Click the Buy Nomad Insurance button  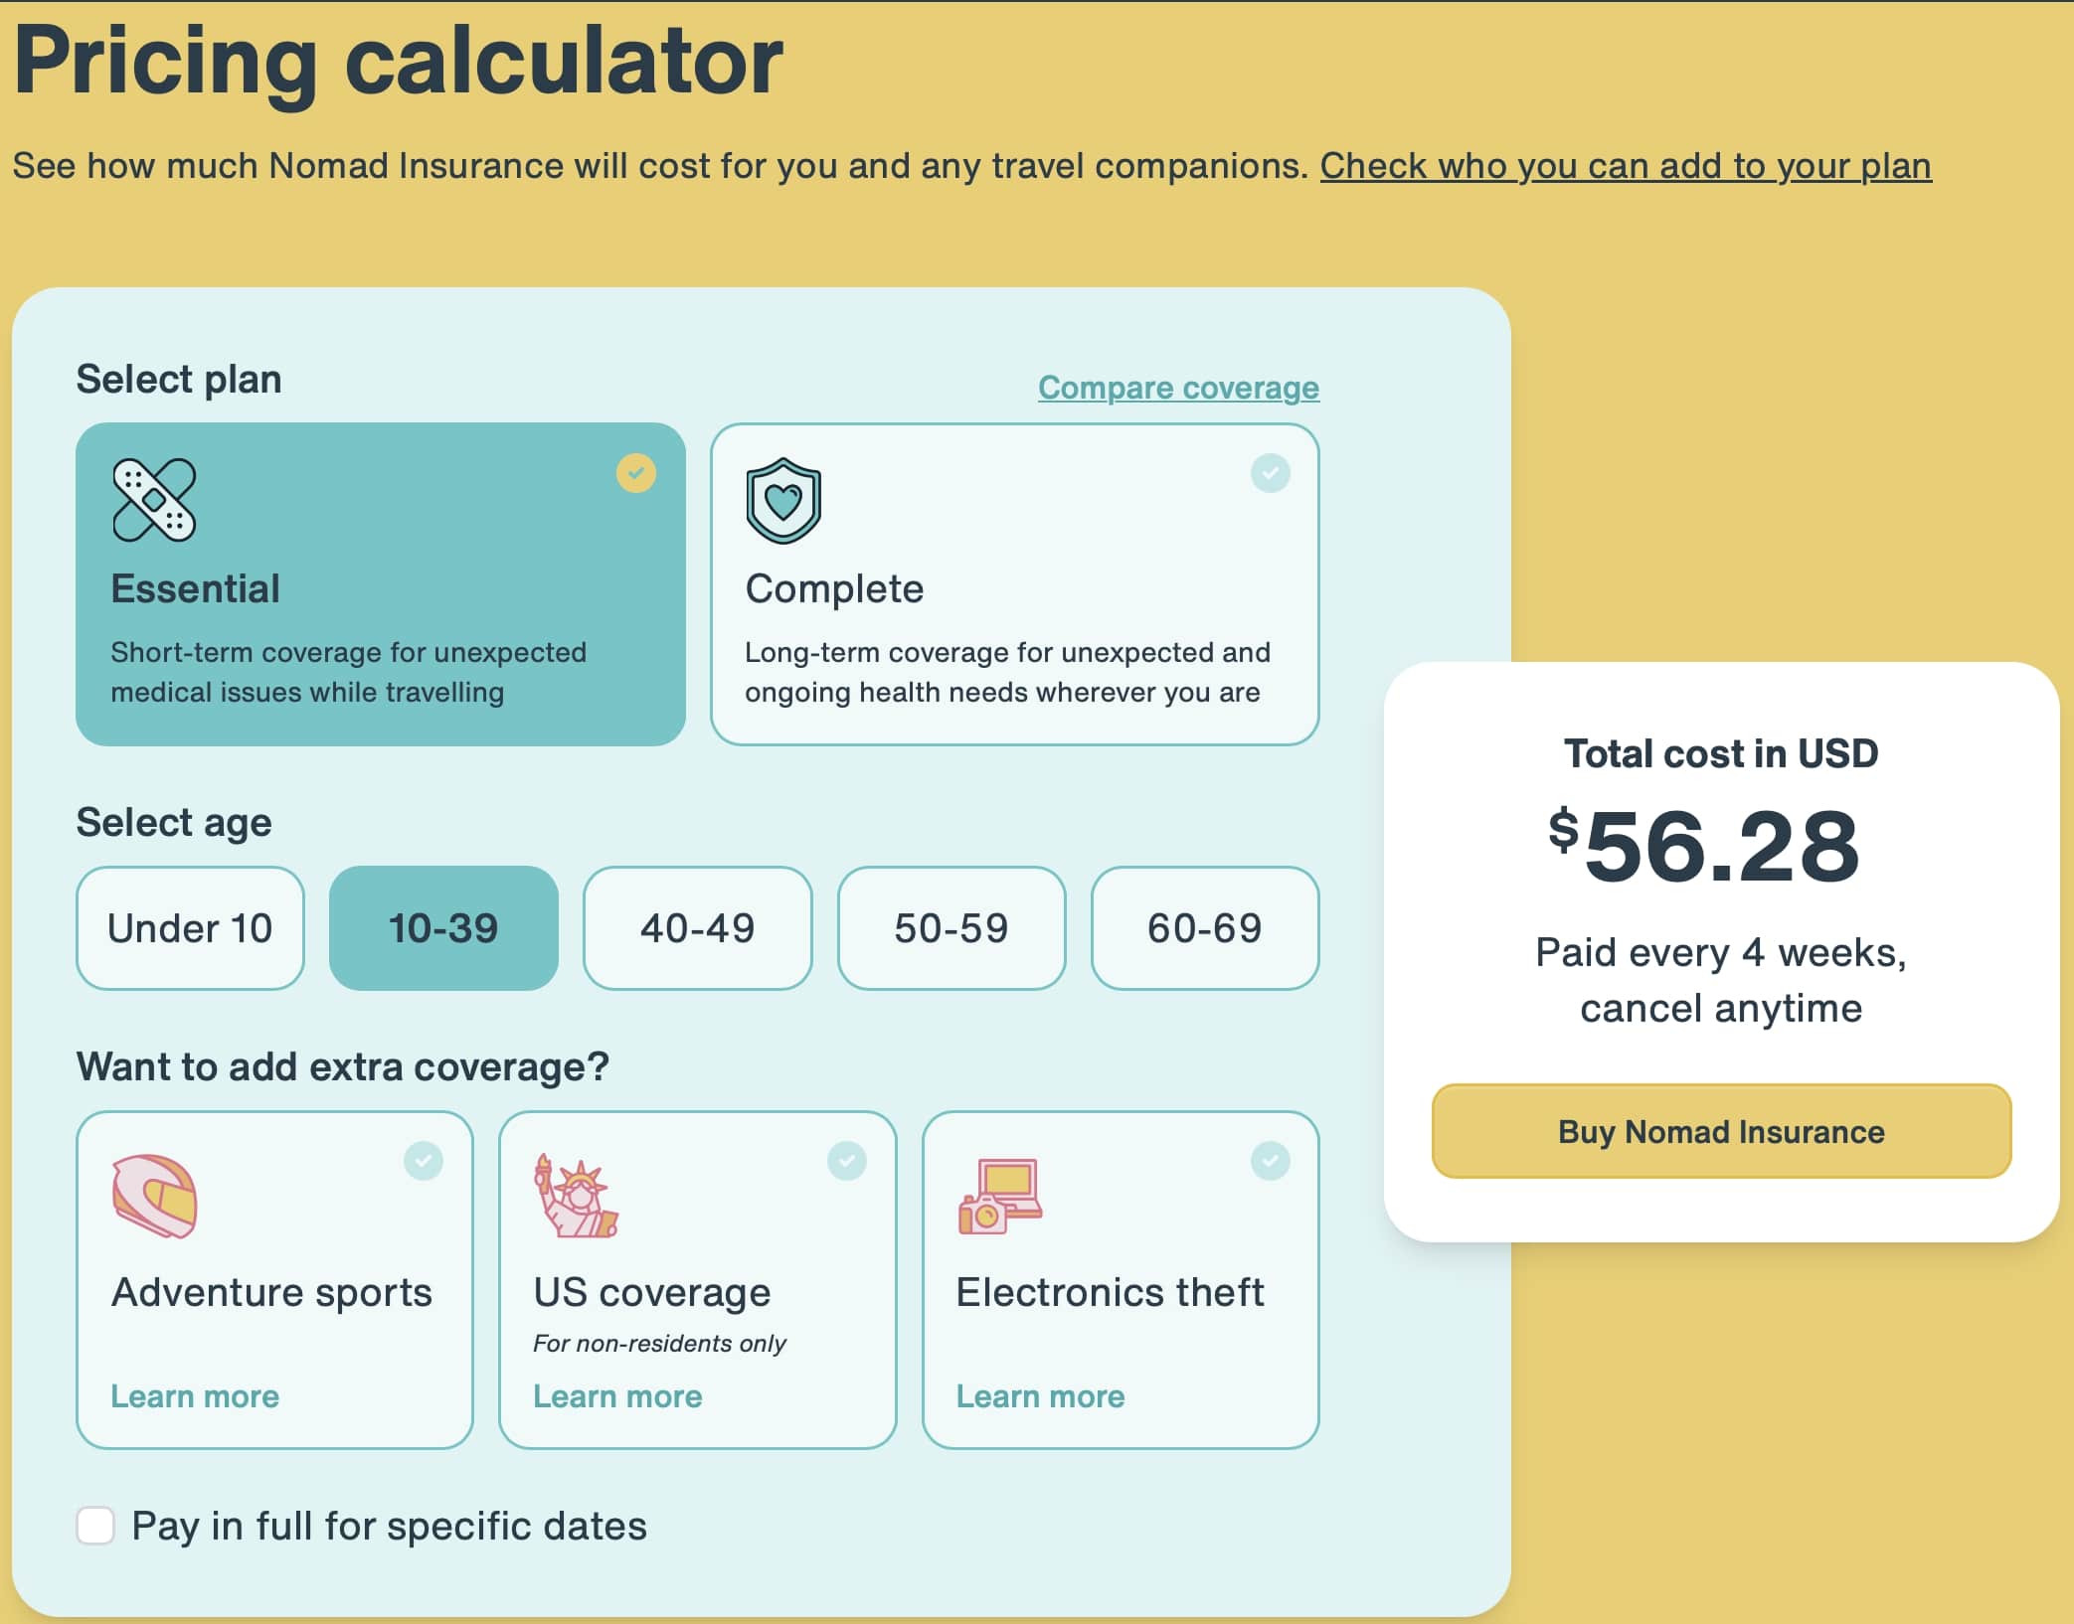(x=1720, y=1131)
